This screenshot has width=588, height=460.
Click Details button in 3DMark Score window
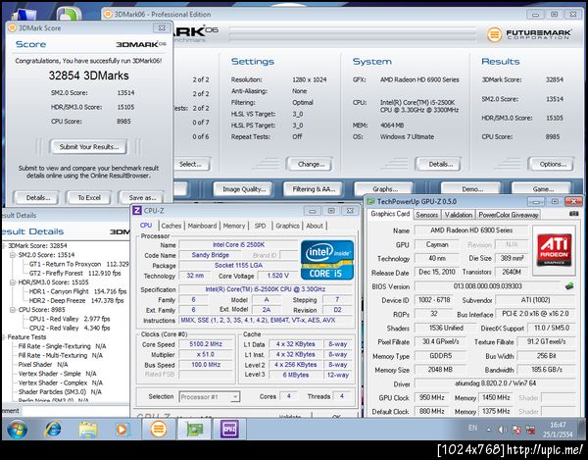click(x=38, y=197)
